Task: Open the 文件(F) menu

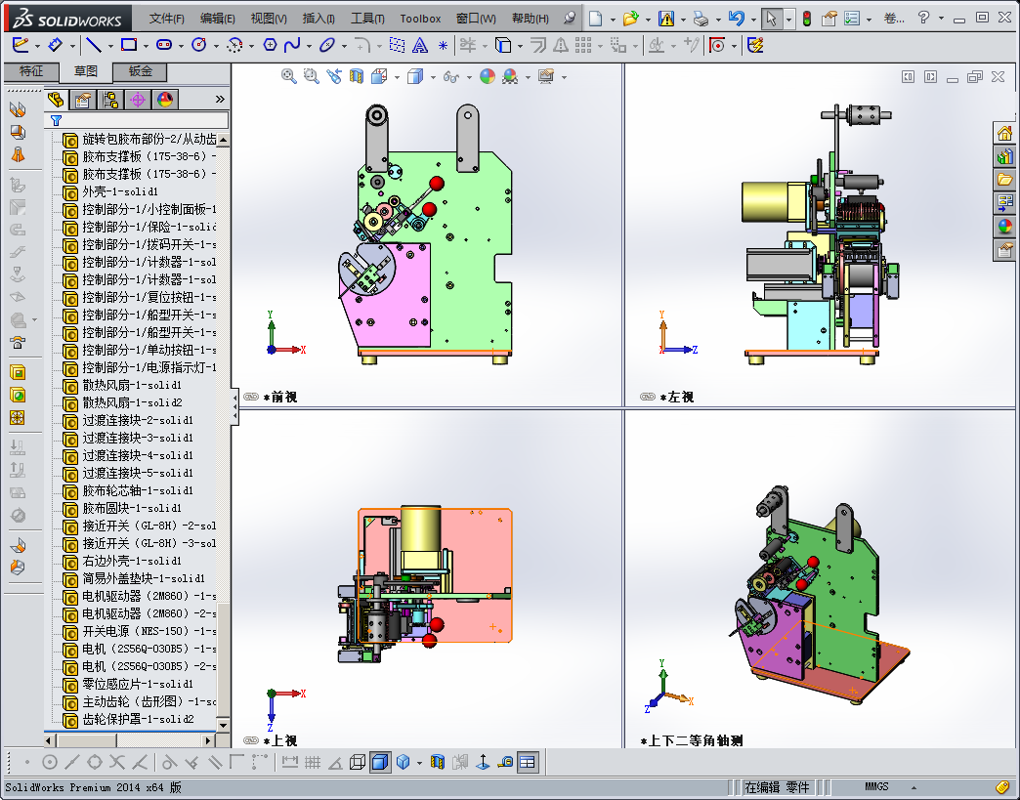Action: click(x=166, y=19)
